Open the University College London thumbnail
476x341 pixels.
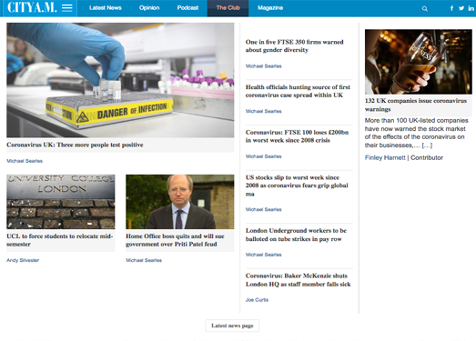61,202
